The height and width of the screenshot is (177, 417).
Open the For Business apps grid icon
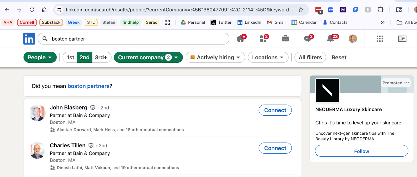coord(380,39)
